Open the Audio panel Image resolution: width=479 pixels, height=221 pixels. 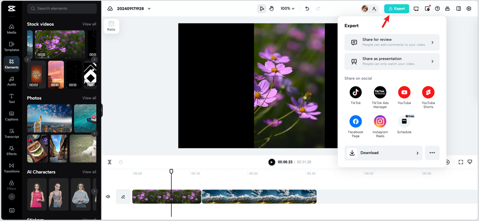[12, 81]
